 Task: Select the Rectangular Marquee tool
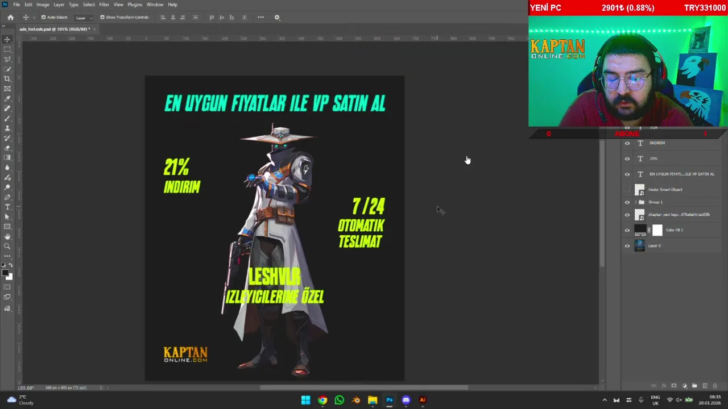pos(7,49)
